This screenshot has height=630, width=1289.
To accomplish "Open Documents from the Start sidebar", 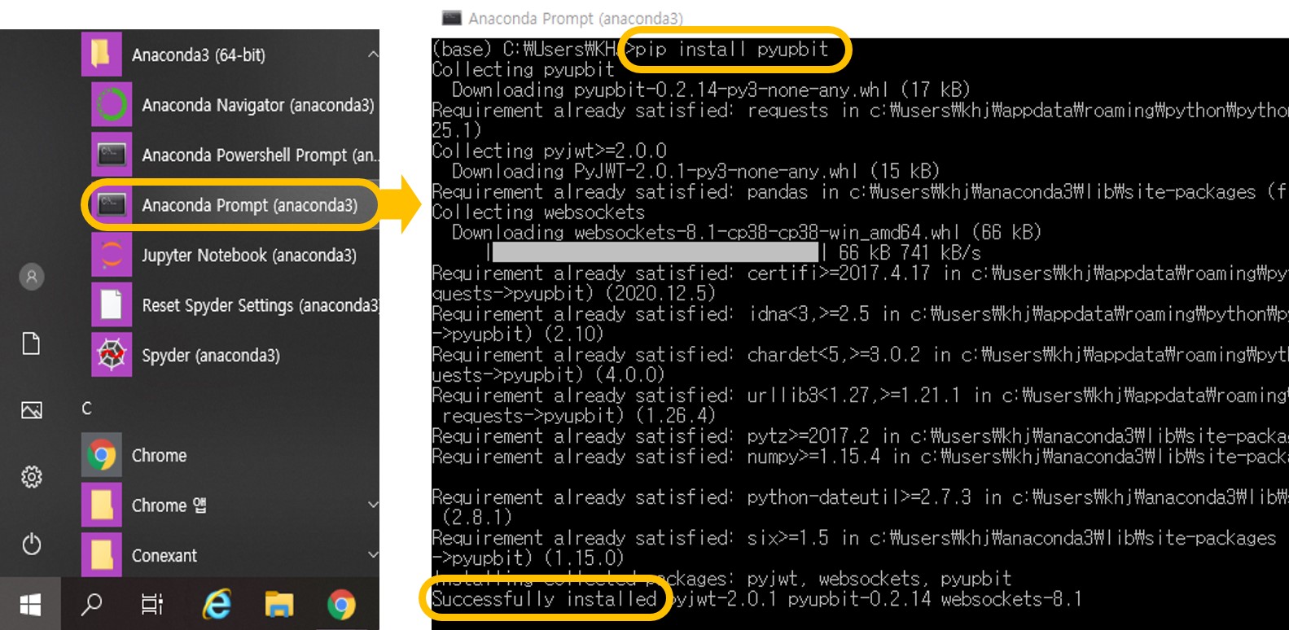I will [31, 343].
